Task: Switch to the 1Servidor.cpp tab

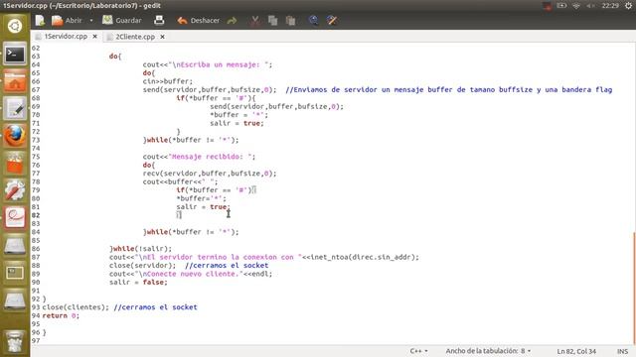Action: click(66, 37)
